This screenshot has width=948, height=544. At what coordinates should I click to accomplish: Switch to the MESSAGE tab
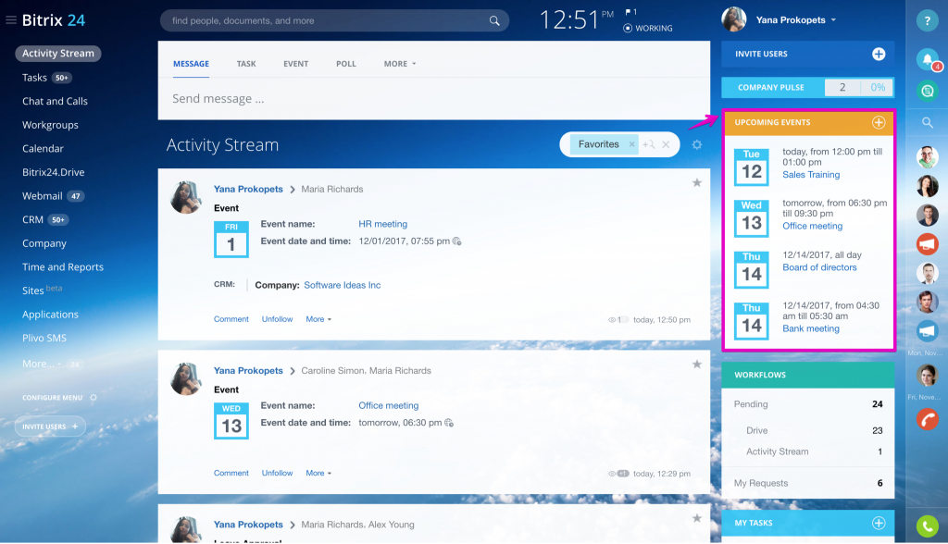point(191,64)
